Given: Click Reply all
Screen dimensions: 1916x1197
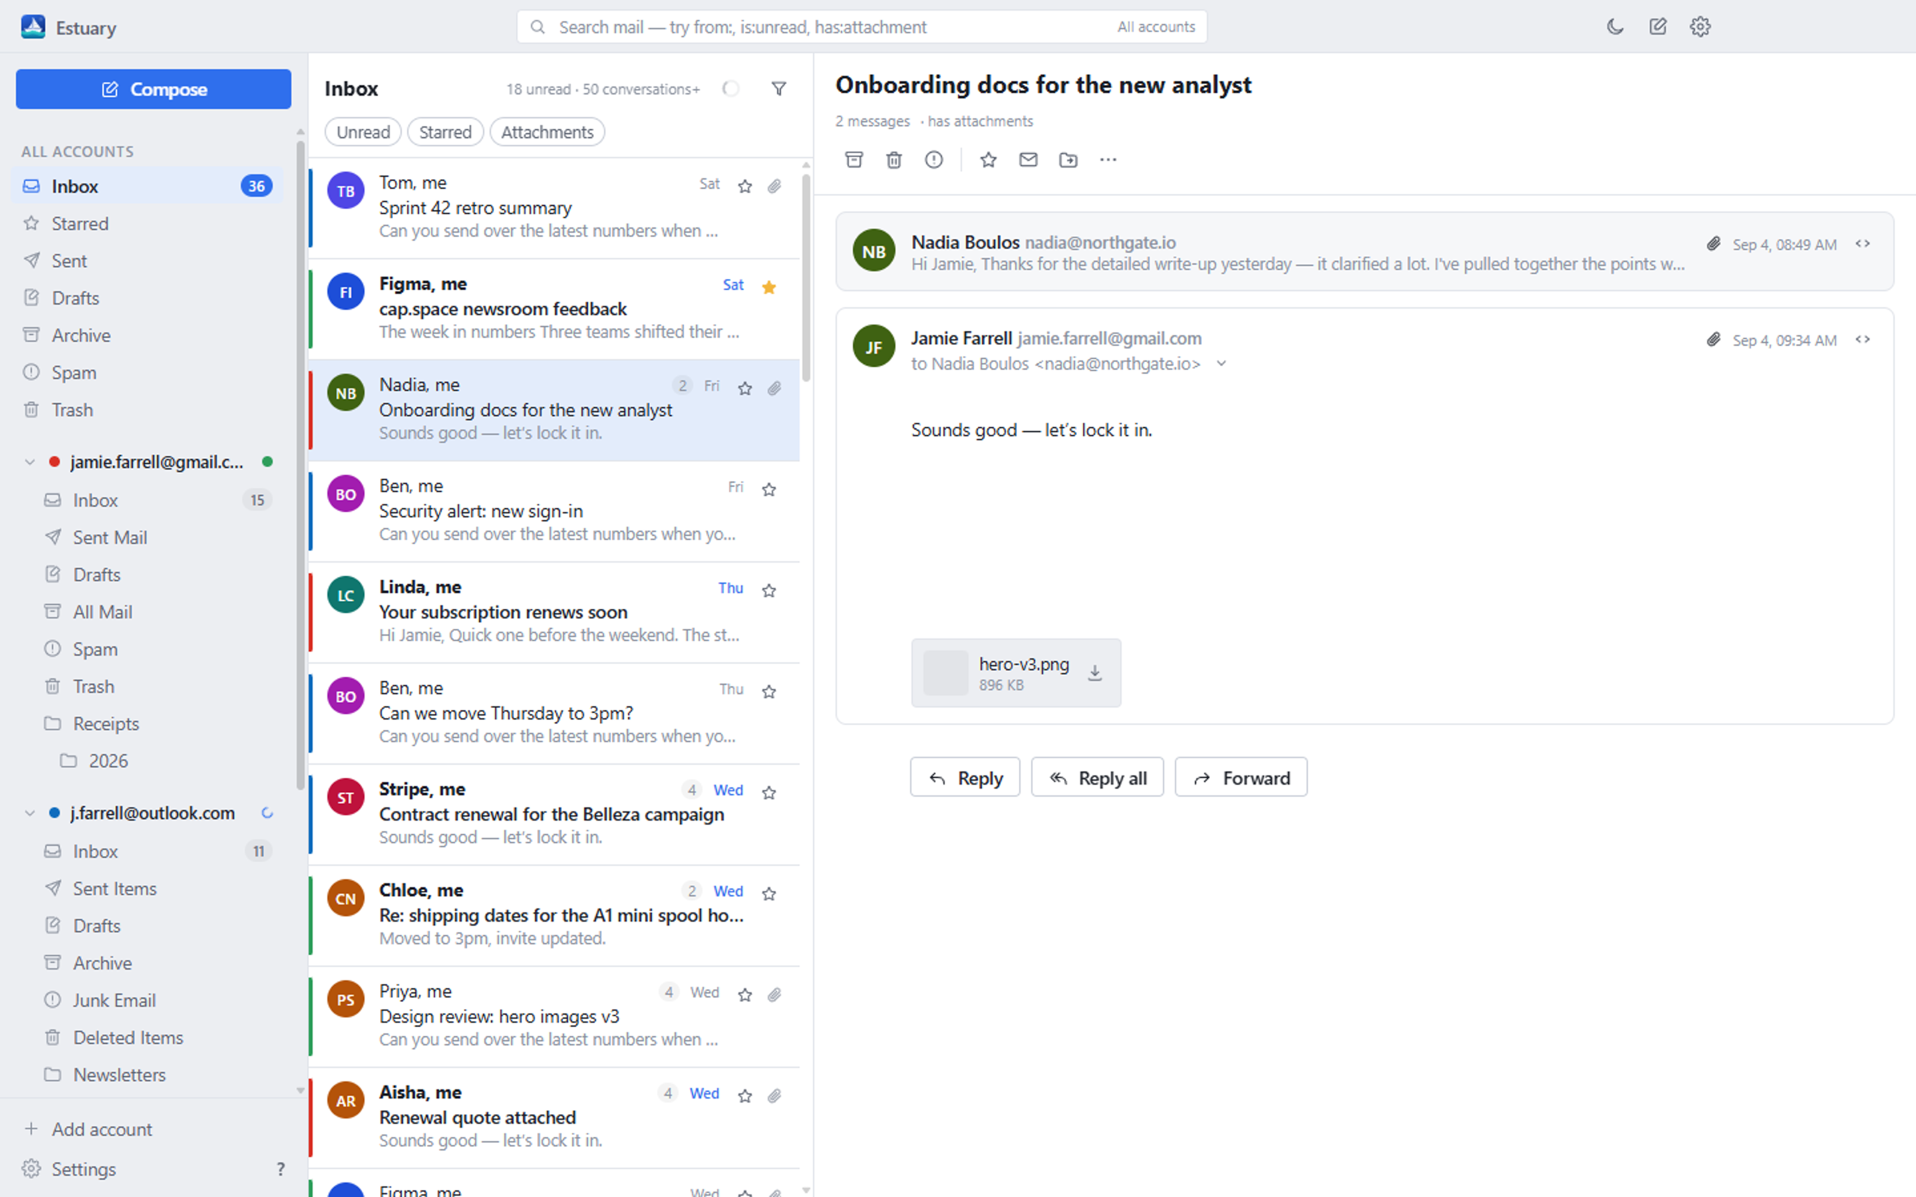Looking at the screenshot, I should tap(1096, 777).
